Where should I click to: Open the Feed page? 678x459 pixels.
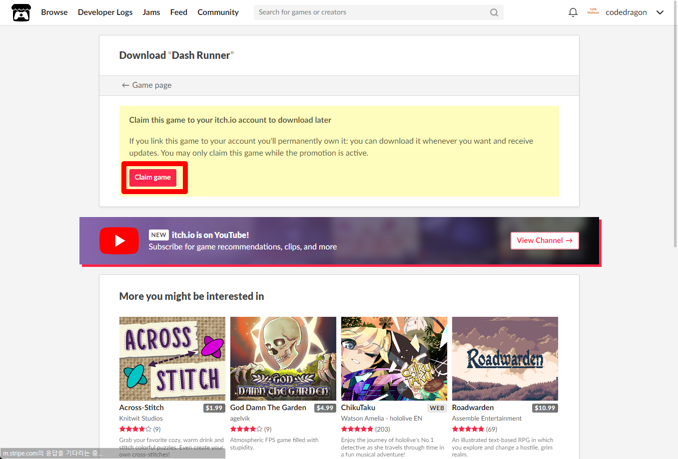pos(179,12)
